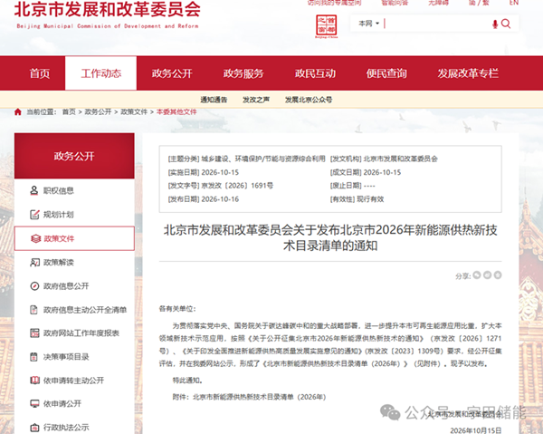Open the 发展改革专栏 nav tab
Image resolution: width=543 pixels, height=434 pixels.
click(x=468, y=73)
